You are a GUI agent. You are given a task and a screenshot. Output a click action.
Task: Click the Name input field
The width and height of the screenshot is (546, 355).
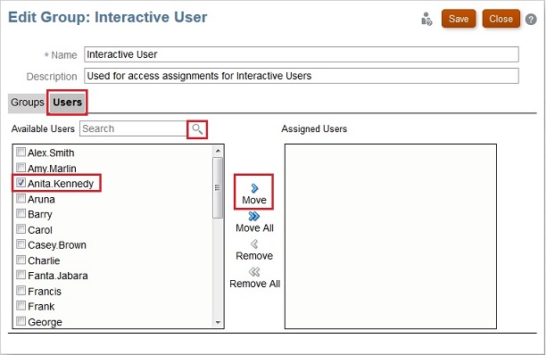pyautogui.click(x=302, y=54)
